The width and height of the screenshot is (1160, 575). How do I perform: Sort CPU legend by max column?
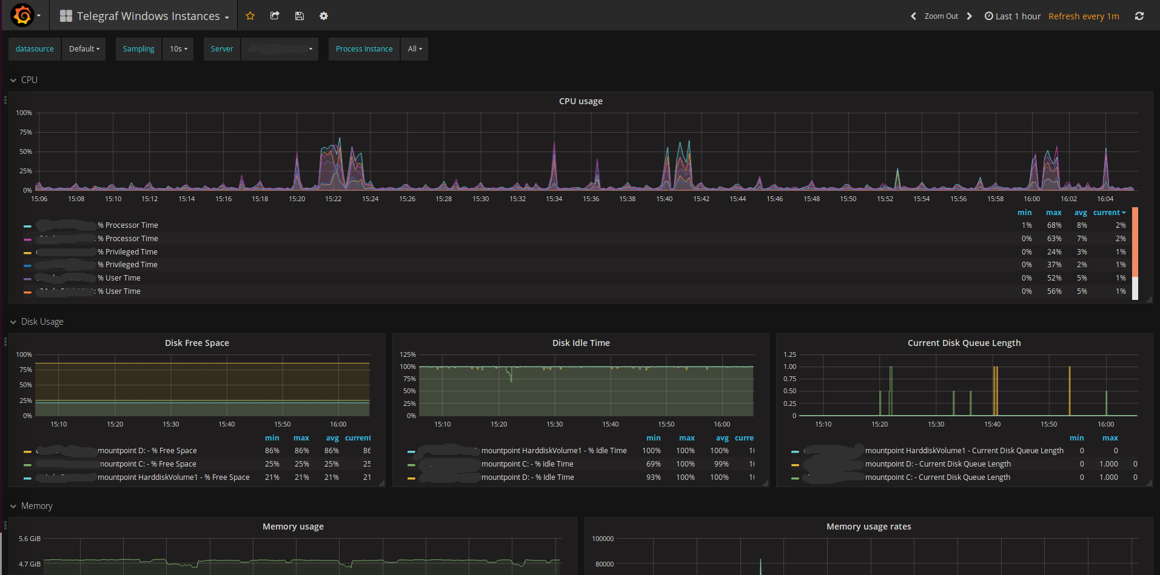(x=1053, y=213)
